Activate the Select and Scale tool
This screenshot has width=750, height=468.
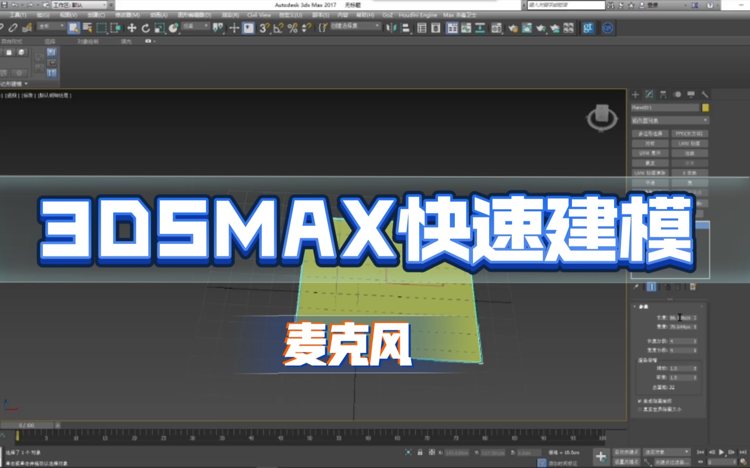coord(160,28)
